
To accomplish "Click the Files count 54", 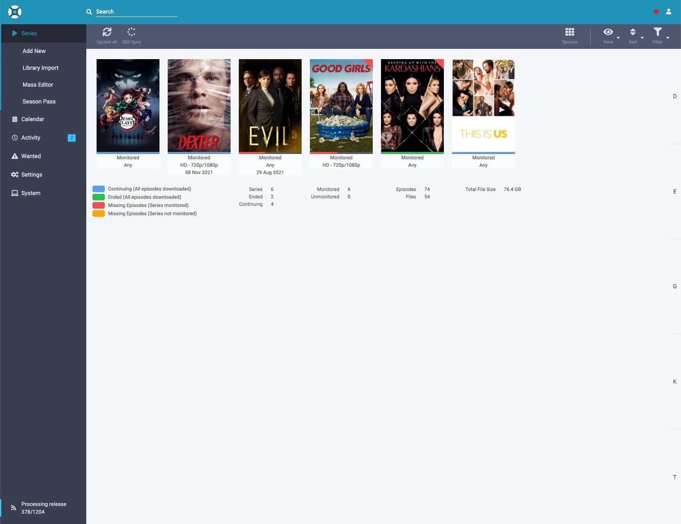I will (x=427, y=197).
